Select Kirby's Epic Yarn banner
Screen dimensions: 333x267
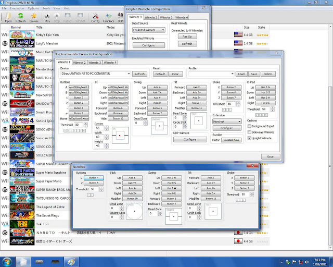(22, 34)
